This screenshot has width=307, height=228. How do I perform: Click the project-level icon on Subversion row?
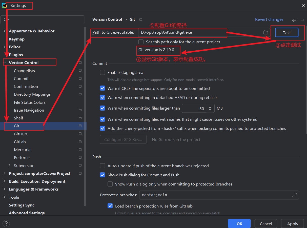tap(80, 165)
